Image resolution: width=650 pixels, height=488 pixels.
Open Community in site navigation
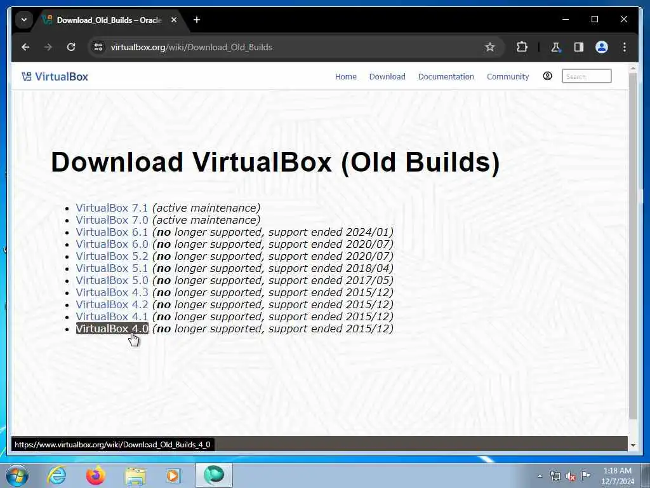(508, 77)
